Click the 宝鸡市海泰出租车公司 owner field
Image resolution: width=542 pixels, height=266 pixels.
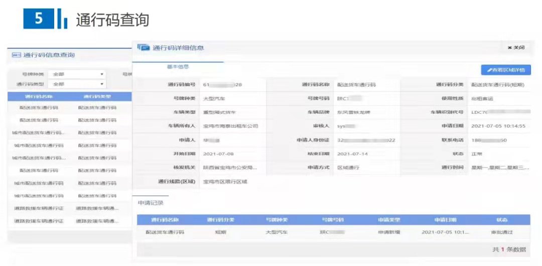(230, 126)
